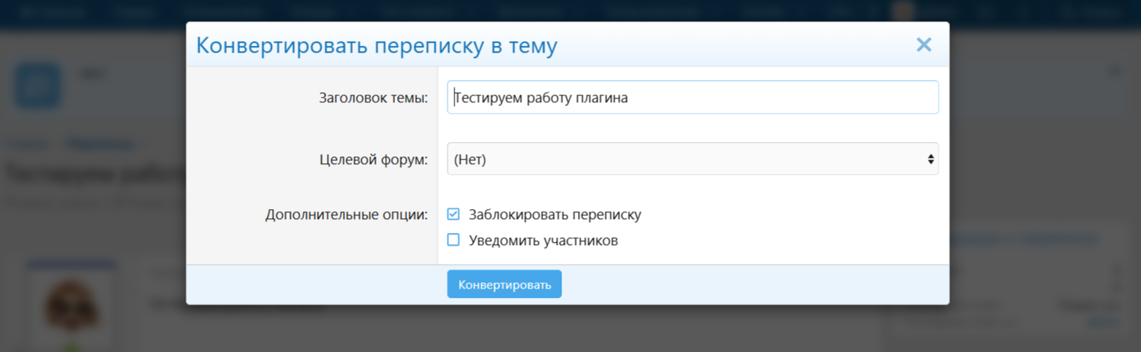Image resolution: width=1141 pixels, height=352 pixels.
Task: Click the Заголовок темы field label
Action: [x=373, y=98]
